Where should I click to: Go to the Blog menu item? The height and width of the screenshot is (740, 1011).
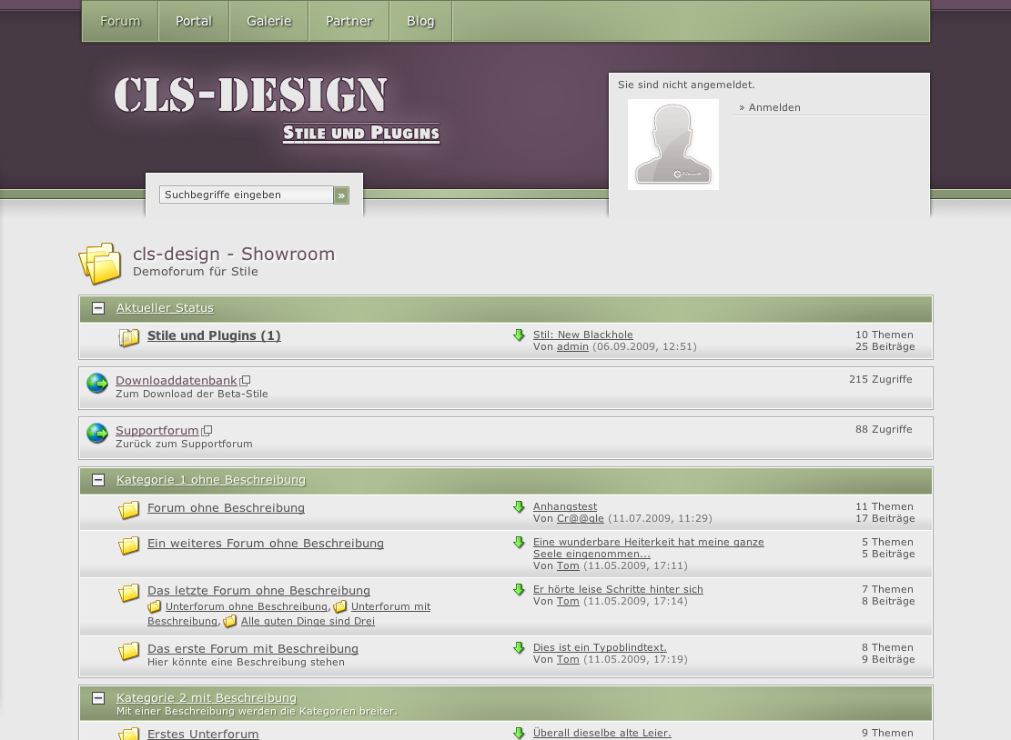(420, 21)
